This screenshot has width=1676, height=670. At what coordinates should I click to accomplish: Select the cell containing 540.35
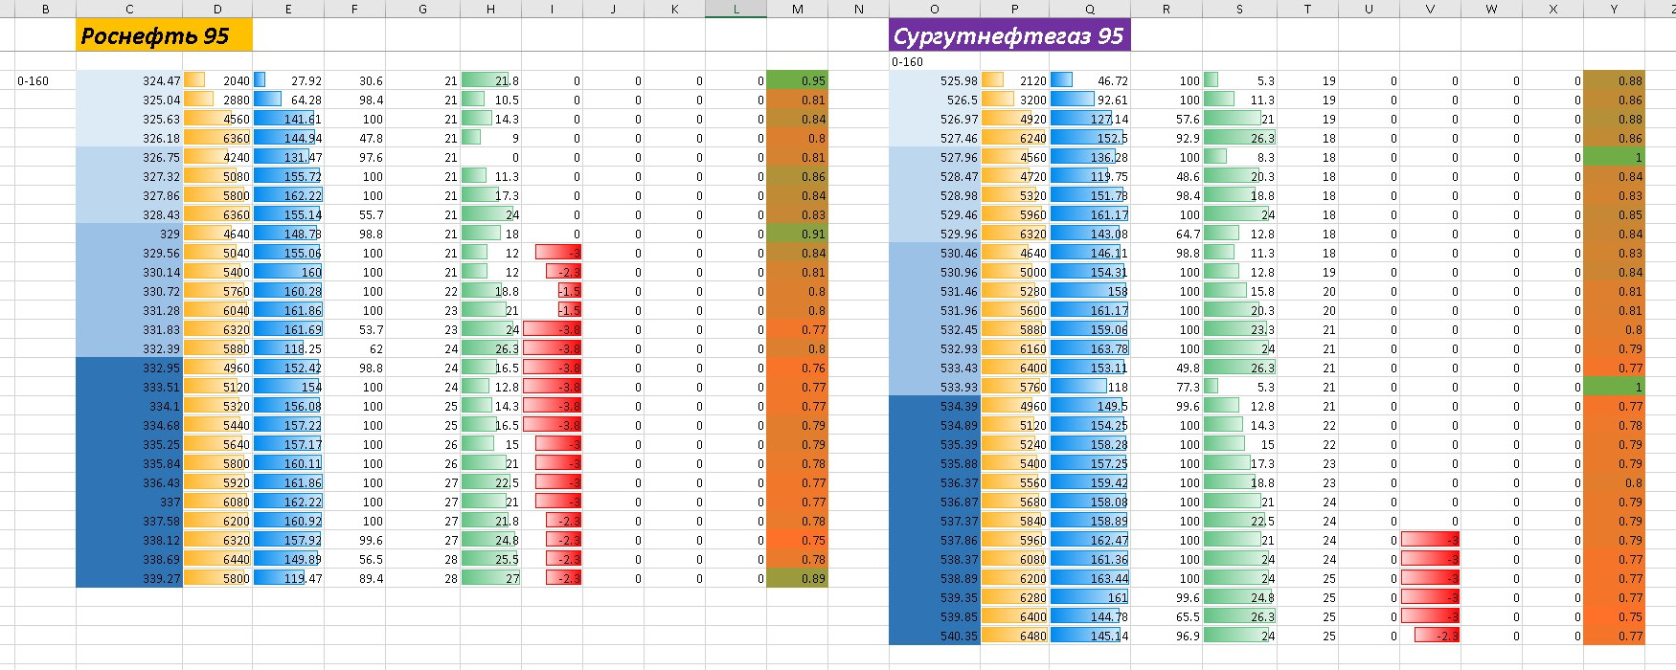click(x=935, y=636)
